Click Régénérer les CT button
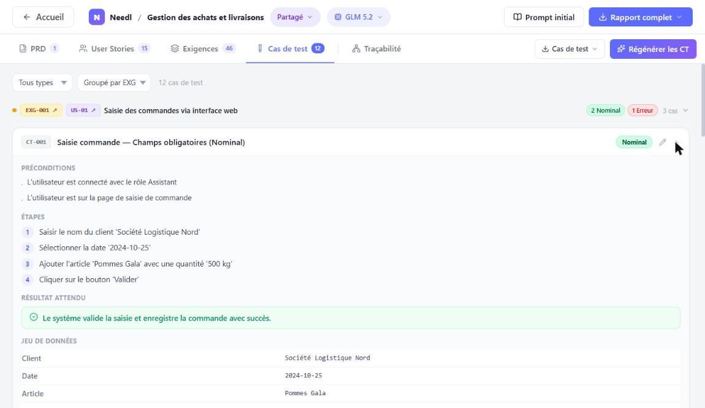 pos(653,48)
